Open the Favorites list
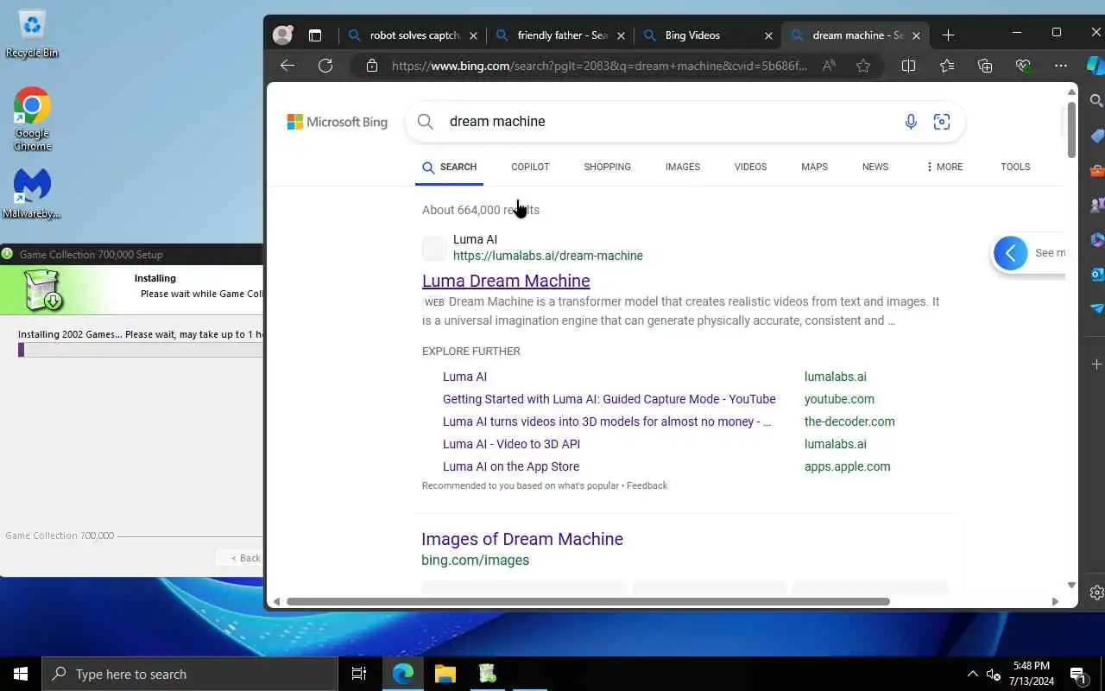The image size is (1105, 691). click(x=947, y=66)
